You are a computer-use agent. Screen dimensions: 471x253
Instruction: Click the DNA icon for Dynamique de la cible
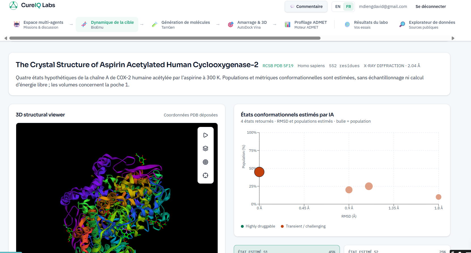tap(84, 25)
